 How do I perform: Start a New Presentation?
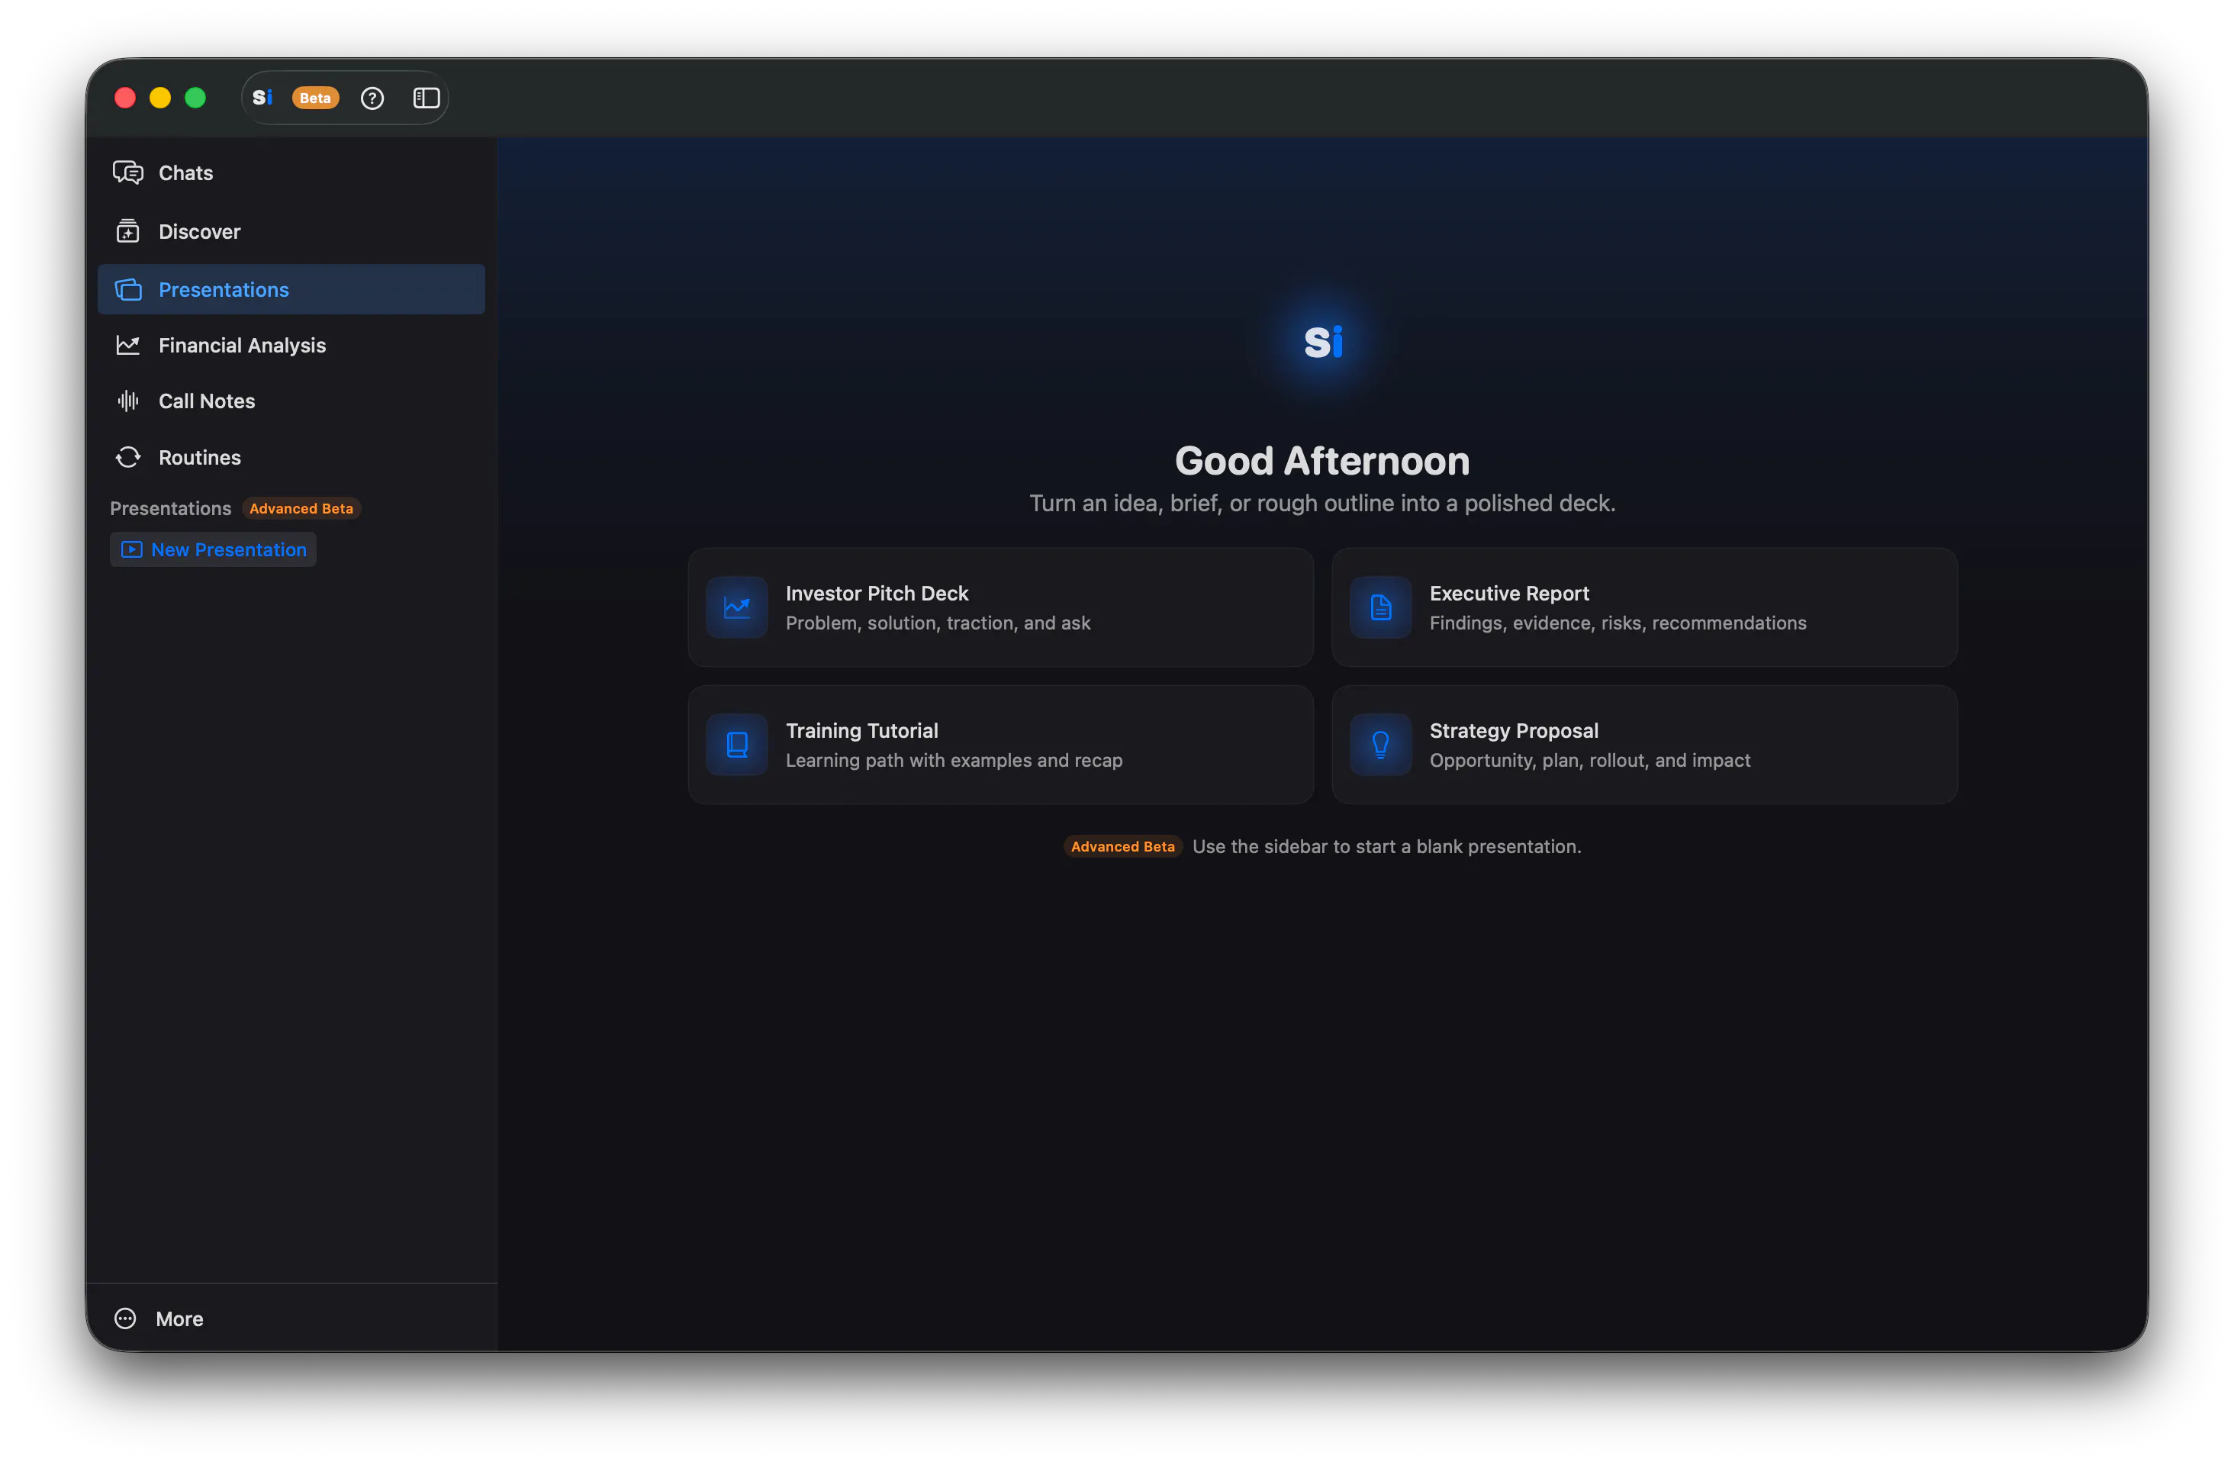(x=213, y=549)
